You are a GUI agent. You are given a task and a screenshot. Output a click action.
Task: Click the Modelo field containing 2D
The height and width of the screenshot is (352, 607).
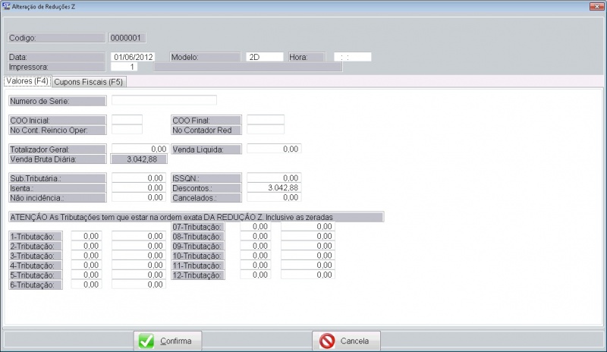click(265, 57)
